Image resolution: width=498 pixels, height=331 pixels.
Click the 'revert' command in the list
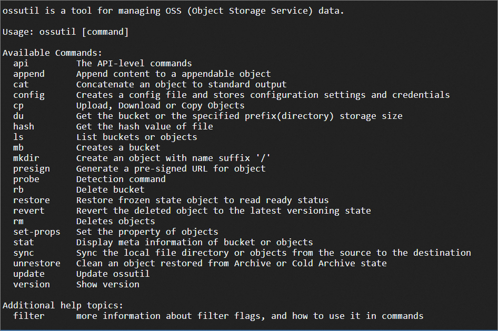29,210
